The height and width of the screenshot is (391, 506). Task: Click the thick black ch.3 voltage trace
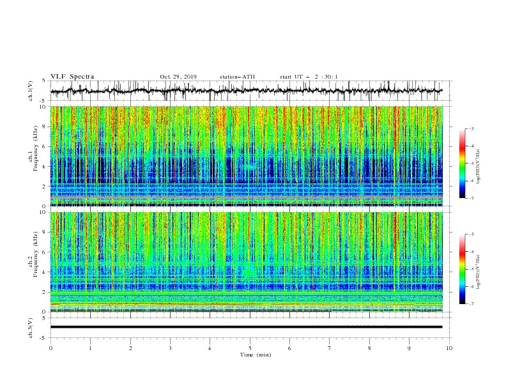coord(246,327)
